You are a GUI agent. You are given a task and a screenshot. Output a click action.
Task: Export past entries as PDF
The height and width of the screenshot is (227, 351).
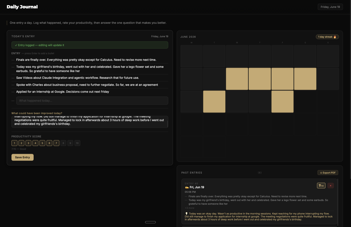pos(328,173)
